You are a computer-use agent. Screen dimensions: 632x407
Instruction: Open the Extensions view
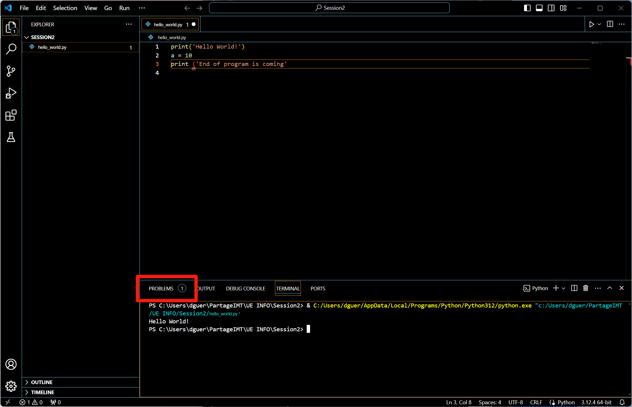coord(11,115)
